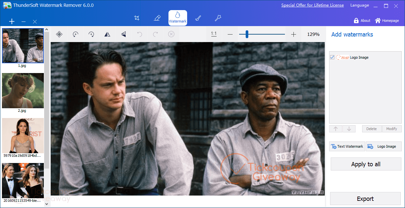Uncheck the Logo Image watermark checkbox
The width and height of the screenshot is (405, 208).
click(332, 57)
